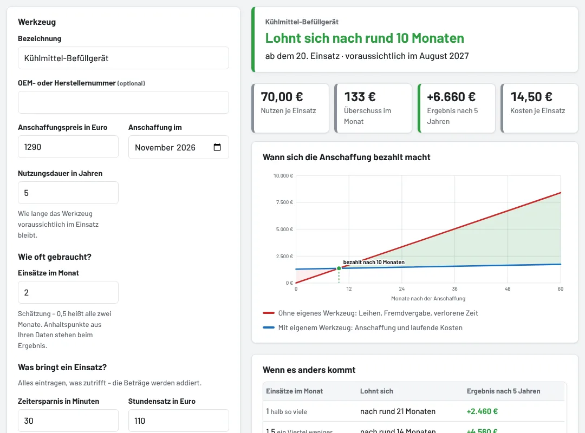This screenshot has width=585, height=433.
Task: Click the Lohnt sich nach rund 10 Monaten headline
Action: [365, 38]
